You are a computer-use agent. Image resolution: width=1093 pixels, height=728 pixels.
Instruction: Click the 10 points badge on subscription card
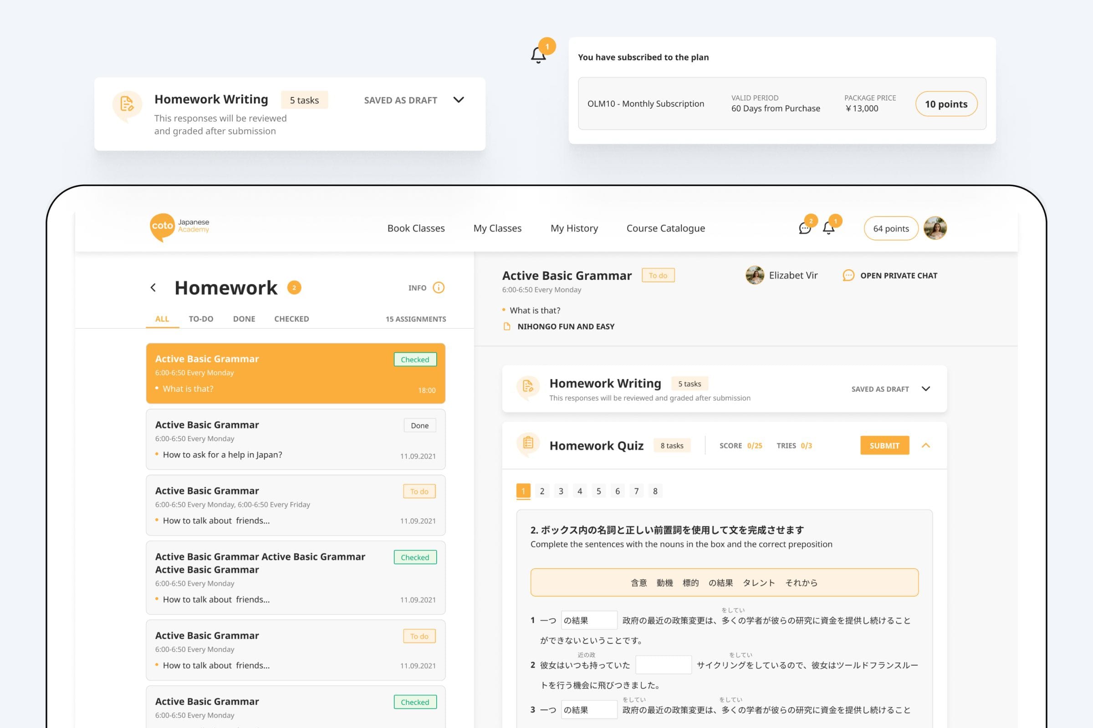coord(946,104)
